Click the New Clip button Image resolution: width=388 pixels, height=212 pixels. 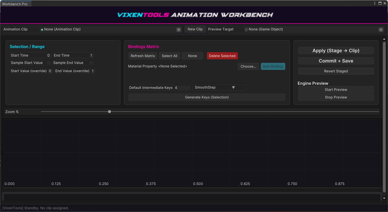[x=195, y=29]
